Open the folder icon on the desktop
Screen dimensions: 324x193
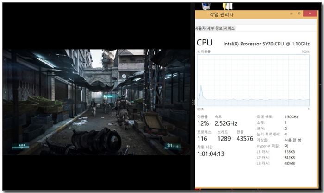(x=228, y=5)
